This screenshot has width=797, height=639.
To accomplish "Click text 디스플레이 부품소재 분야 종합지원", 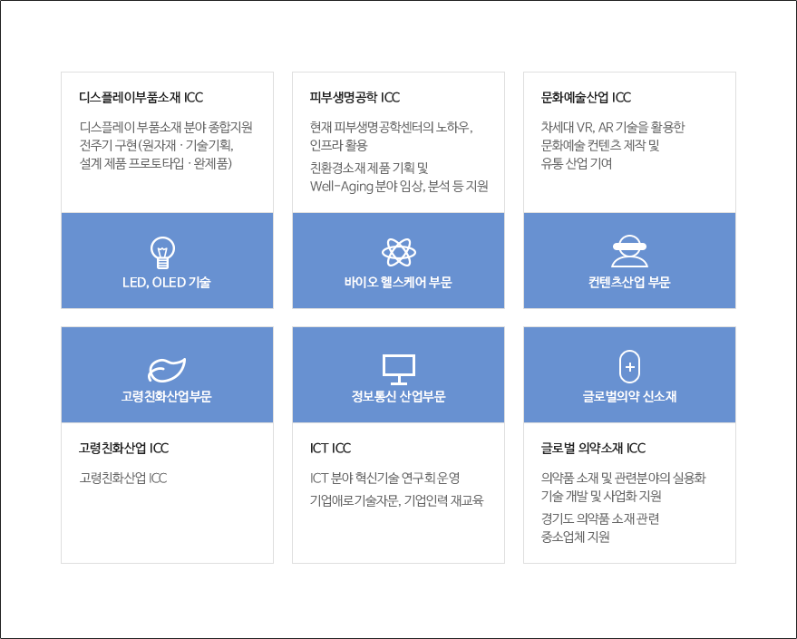I will [166, 127].
